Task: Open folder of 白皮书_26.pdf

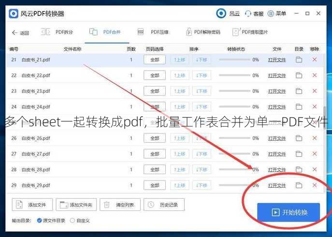Action: coord(299,138)
